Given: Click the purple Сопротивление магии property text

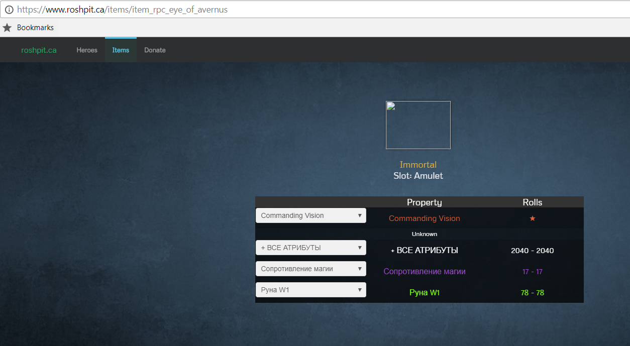Looking at the screenshot, I should click(x=425, y=272).
